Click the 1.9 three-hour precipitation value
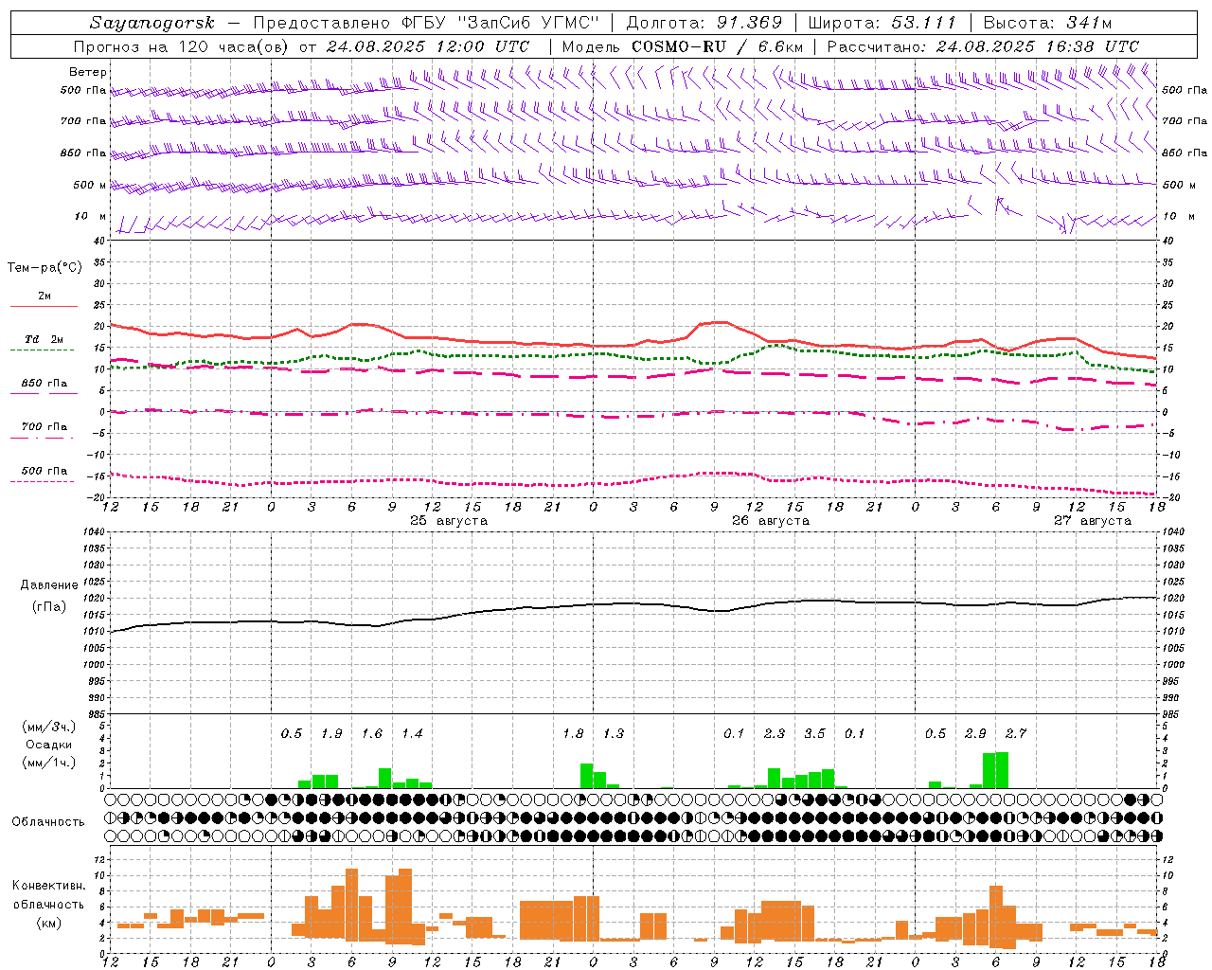The height and width of the screenshot is (970, 1212). pos(331,734)
